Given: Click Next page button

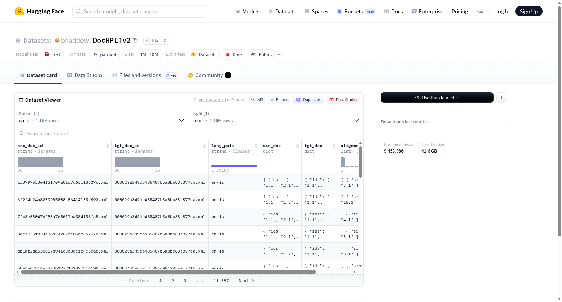Looking at the screenshot, I should coord(246,281).
